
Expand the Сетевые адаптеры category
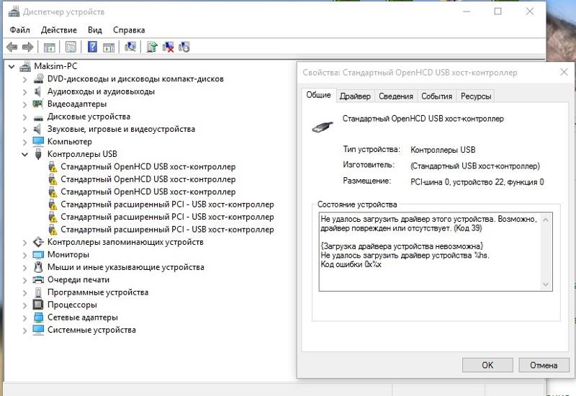point(24,318)
